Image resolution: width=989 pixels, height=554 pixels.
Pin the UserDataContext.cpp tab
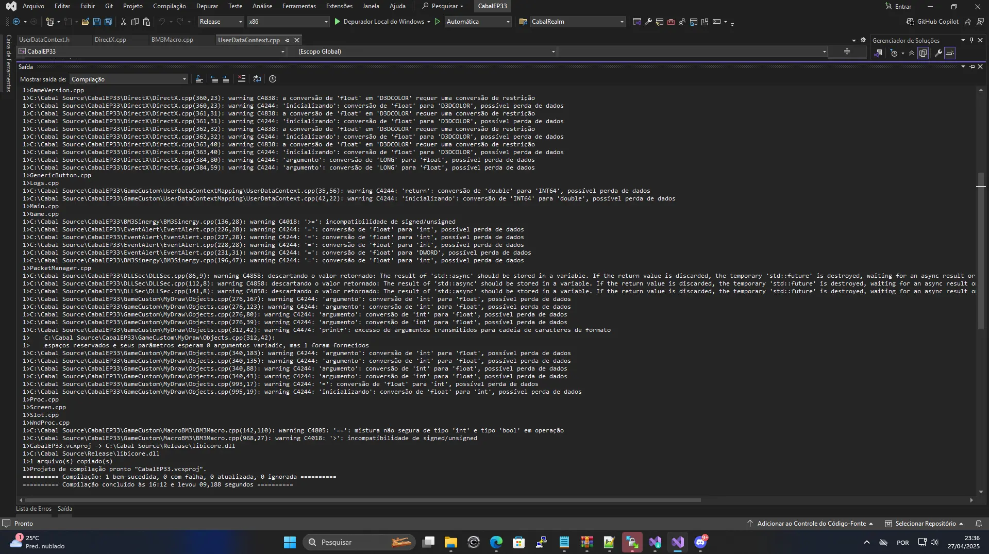[x=287, y=40]
